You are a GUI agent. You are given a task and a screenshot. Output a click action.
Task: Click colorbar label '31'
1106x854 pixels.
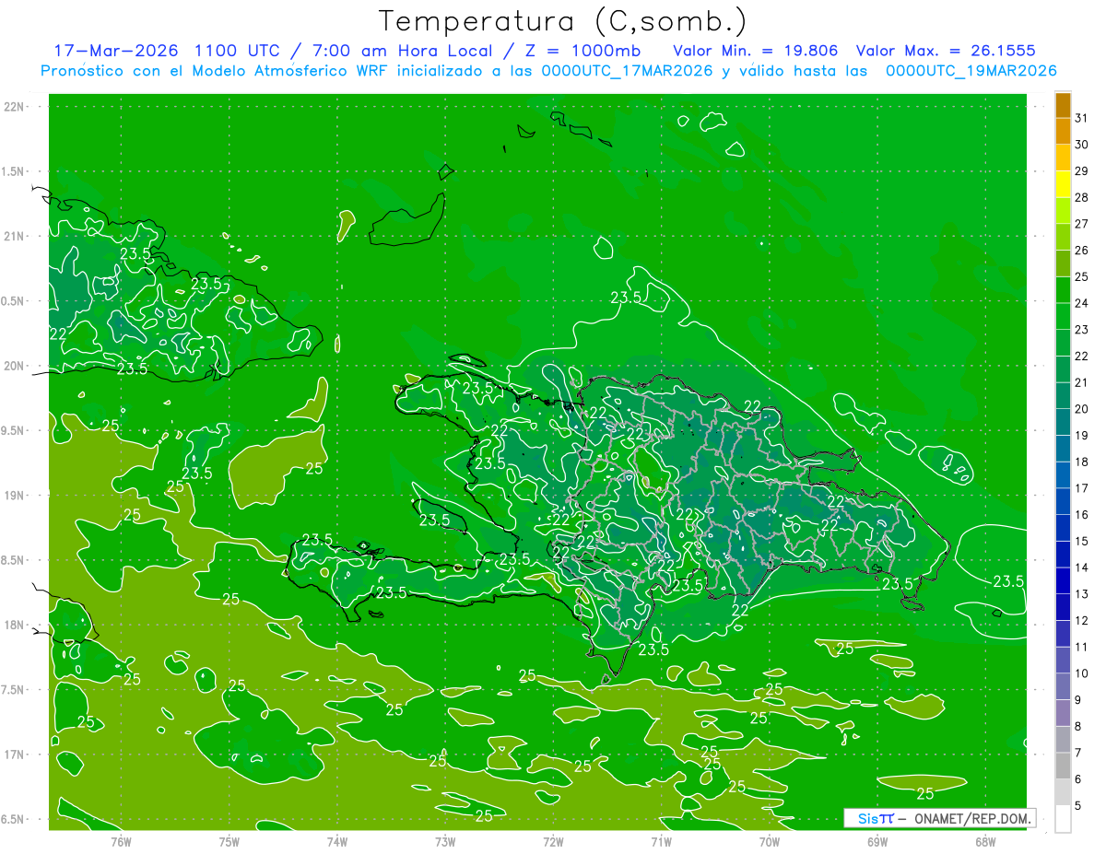coord(1082,119)
